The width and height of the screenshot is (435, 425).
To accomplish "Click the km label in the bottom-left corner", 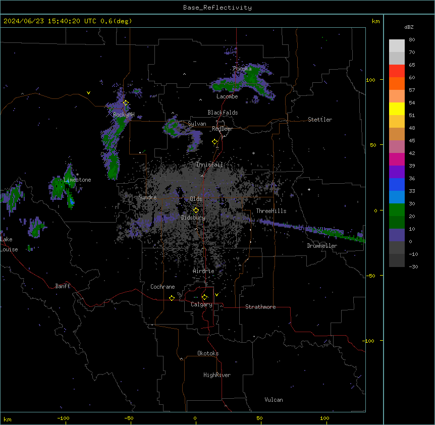I will click(8, 419).
